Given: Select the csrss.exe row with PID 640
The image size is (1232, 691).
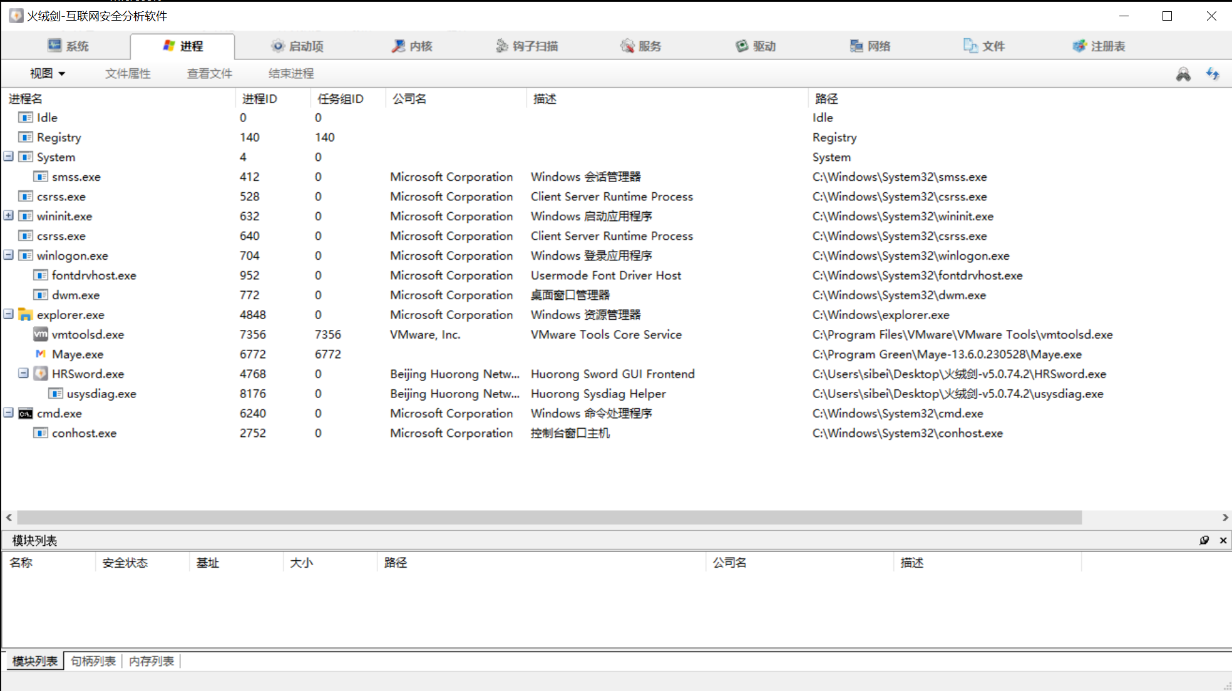Looking at the screenshot, I should [x=616, y=236].
